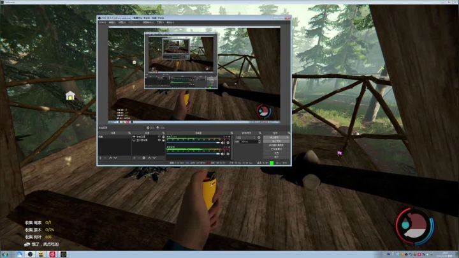This screenshot has width=459, height=258.
Task: Open source Properties gear above the docks
Action: pyautogui.click(x=150, y=128)
